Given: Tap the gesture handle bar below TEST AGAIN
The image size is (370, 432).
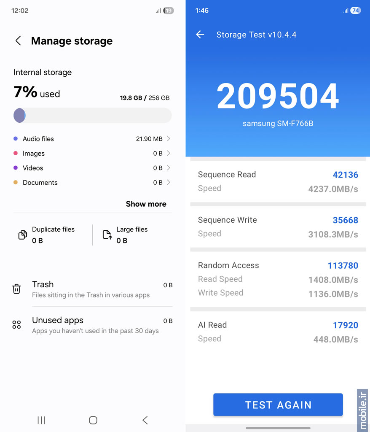Looking at the screenshot, I should click(x=278, y=428).
